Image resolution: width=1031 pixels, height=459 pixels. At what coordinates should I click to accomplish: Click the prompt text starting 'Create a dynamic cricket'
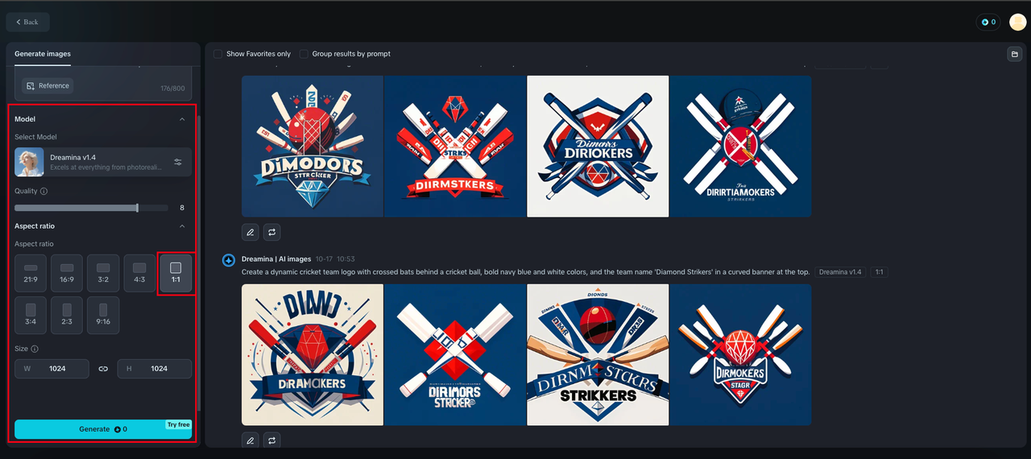pyautogui.click(x=525, y=272)
